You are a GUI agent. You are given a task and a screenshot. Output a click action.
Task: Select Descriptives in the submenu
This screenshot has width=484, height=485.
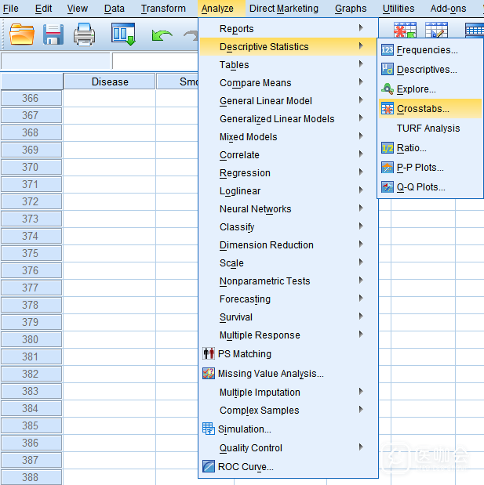point(426,70)
